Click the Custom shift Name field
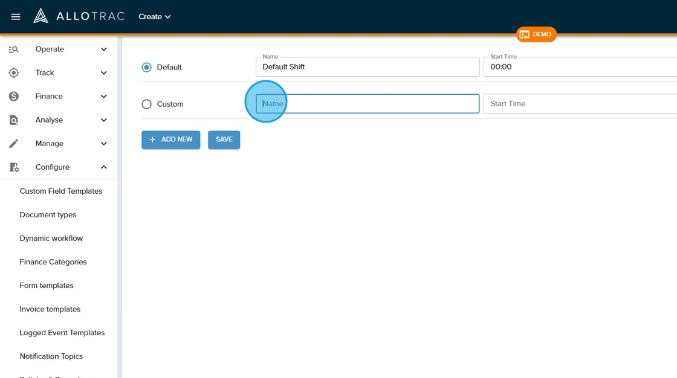Image resolution: width=677 pixels, height=378 pixels. (368, 104)
